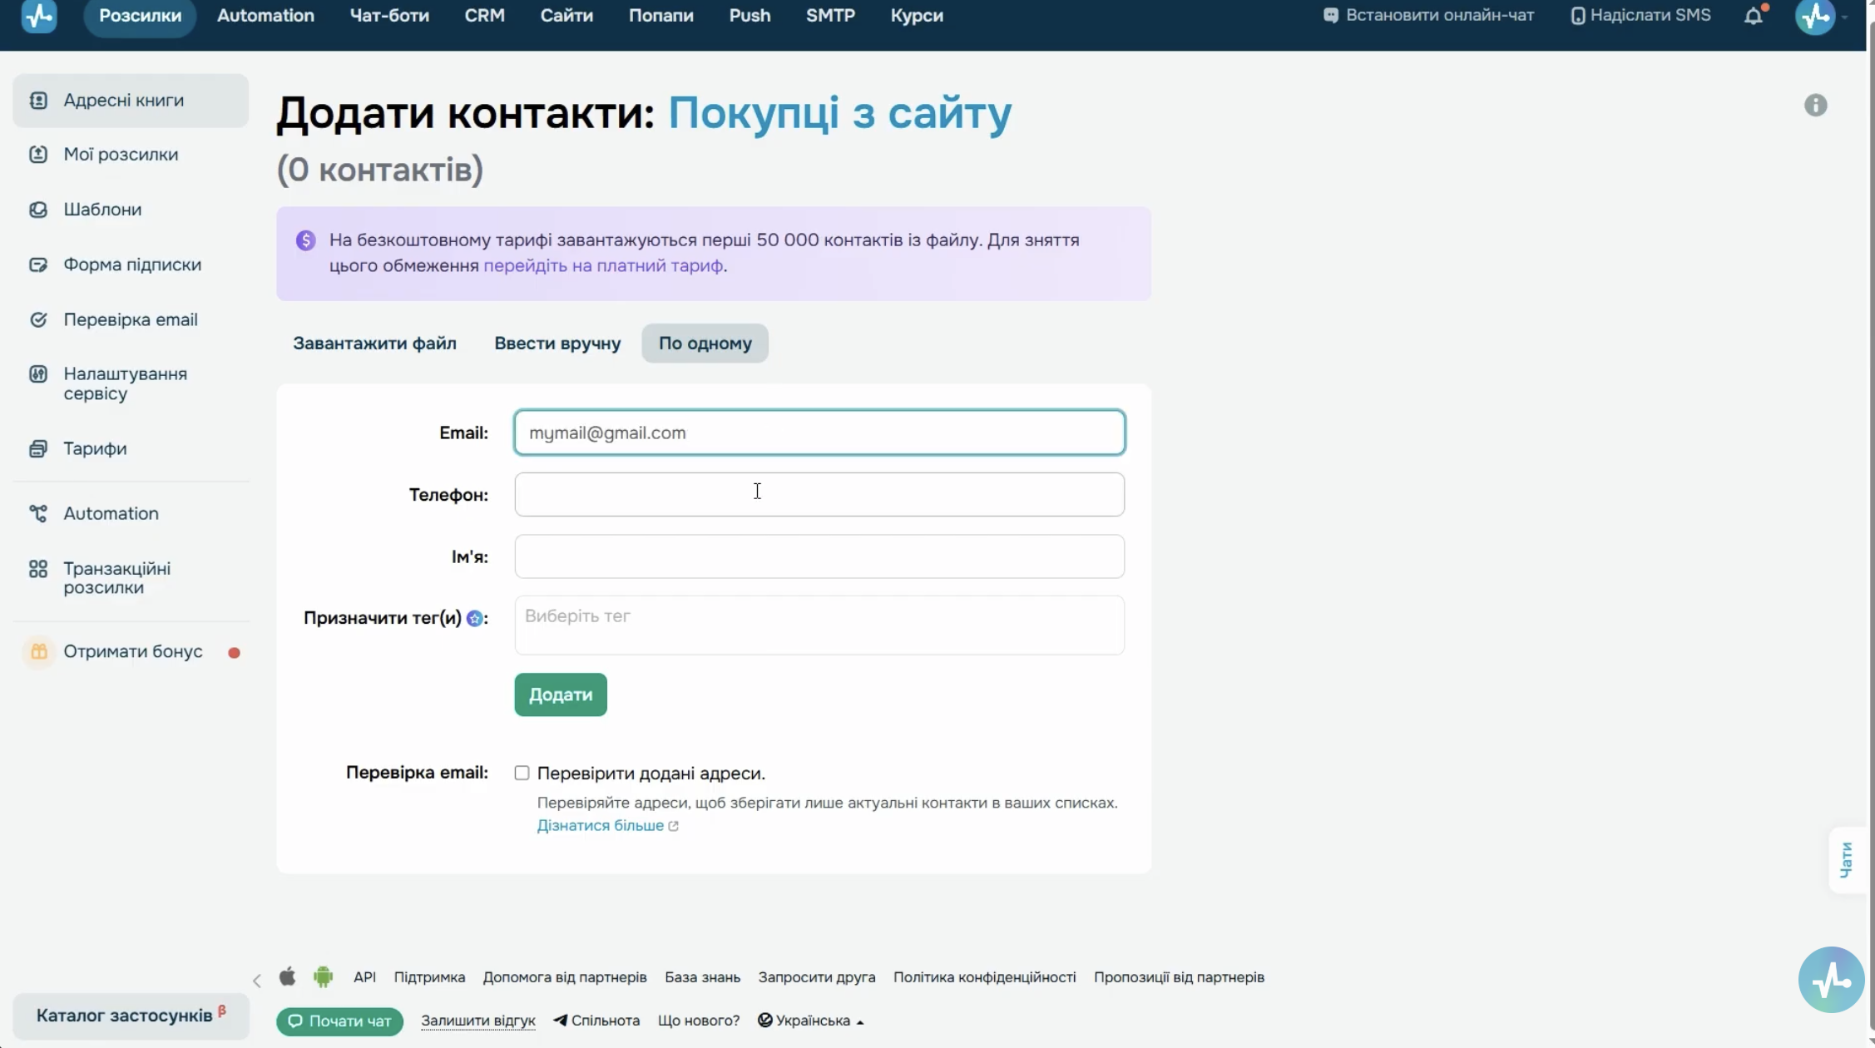Open the Чати side panel tab

click(x=1847, y=860)
